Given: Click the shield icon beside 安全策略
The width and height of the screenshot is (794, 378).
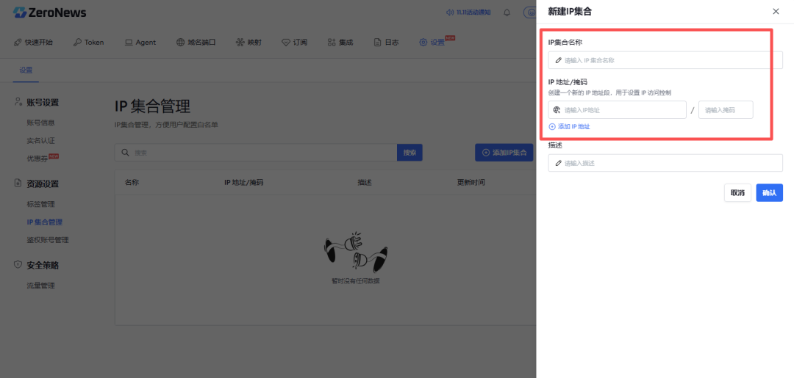Looking at the screenshot, I should (x=18, y=265).
